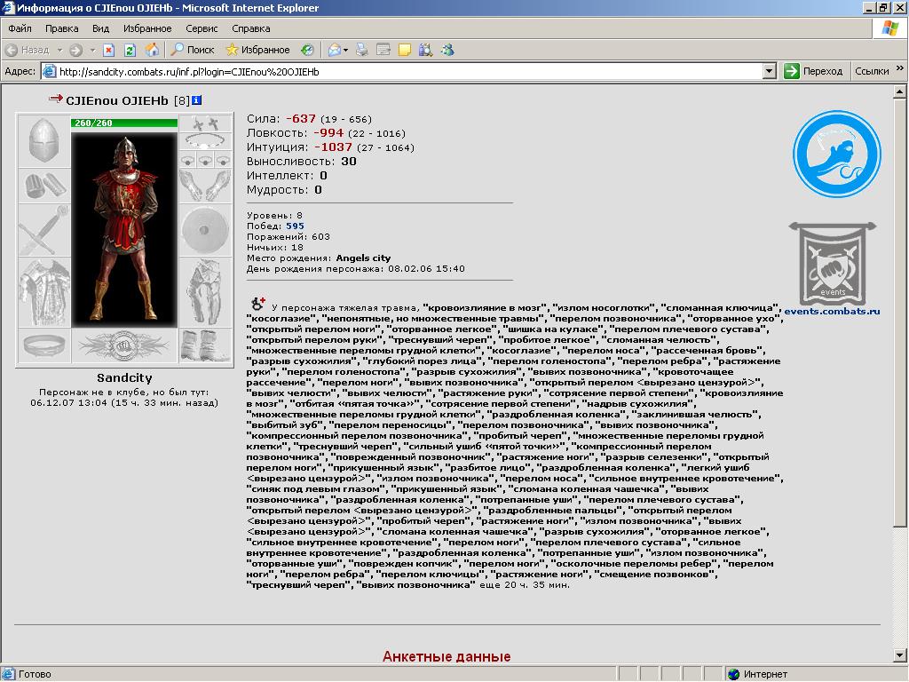Select the leggings equipment slot
This screenshot has width=909, height=682.
[205, 292]
